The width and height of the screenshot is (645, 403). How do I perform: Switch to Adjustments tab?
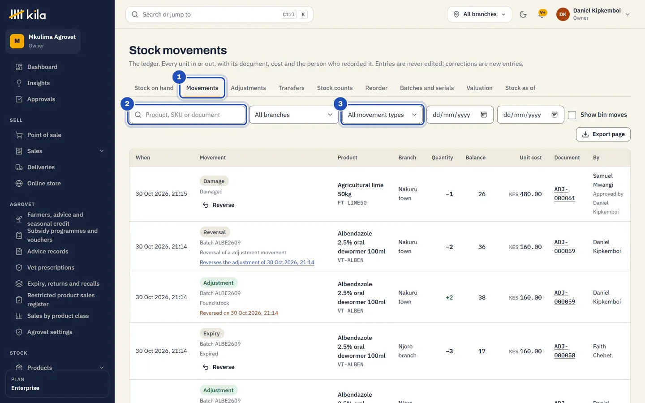tap(248, 88)
